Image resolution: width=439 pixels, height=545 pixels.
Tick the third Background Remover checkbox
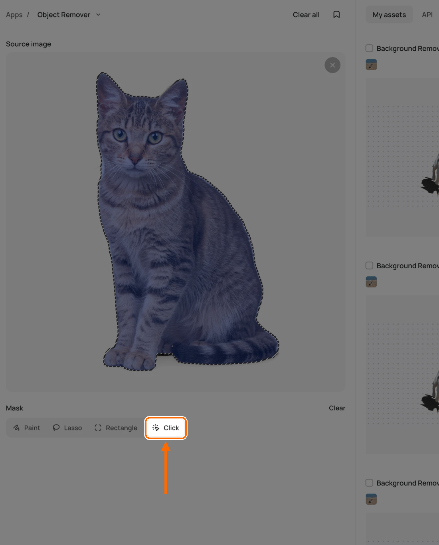click(369, 483)
